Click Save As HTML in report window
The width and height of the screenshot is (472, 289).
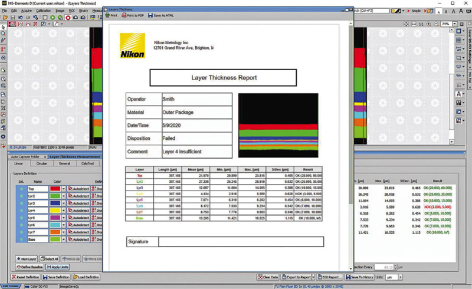(160, 15)
